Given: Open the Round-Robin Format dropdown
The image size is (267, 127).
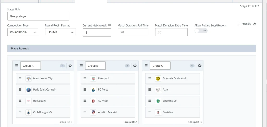Looking at the screenshot, I should point(60,32).
